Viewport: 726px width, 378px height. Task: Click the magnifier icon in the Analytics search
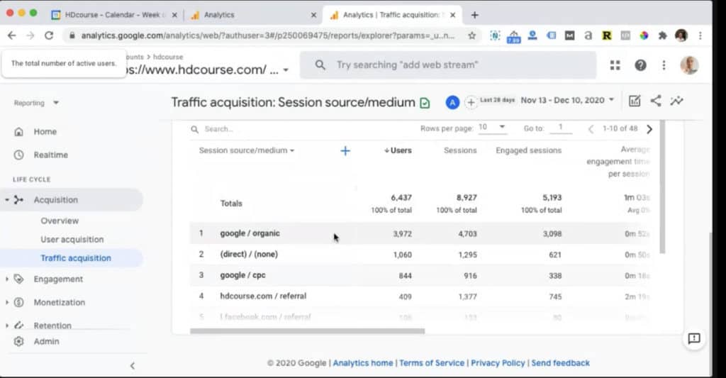pos(320,65)
